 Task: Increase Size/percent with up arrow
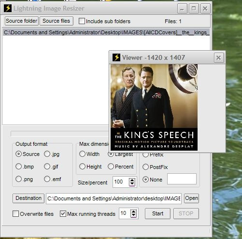coord(132,180)
